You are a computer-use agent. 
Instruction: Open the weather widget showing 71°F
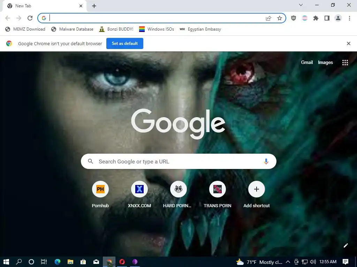pos(259,262)
